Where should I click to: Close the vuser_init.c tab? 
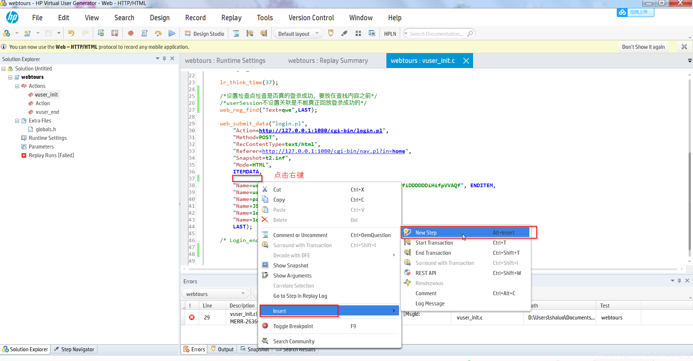466,61
